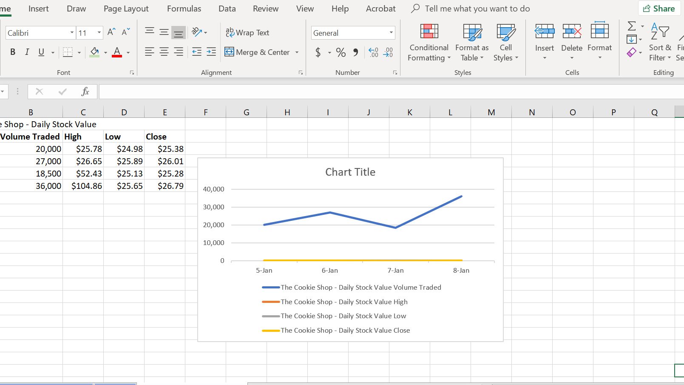
Task: Click Insert cells button
Action: coord(545,41)
